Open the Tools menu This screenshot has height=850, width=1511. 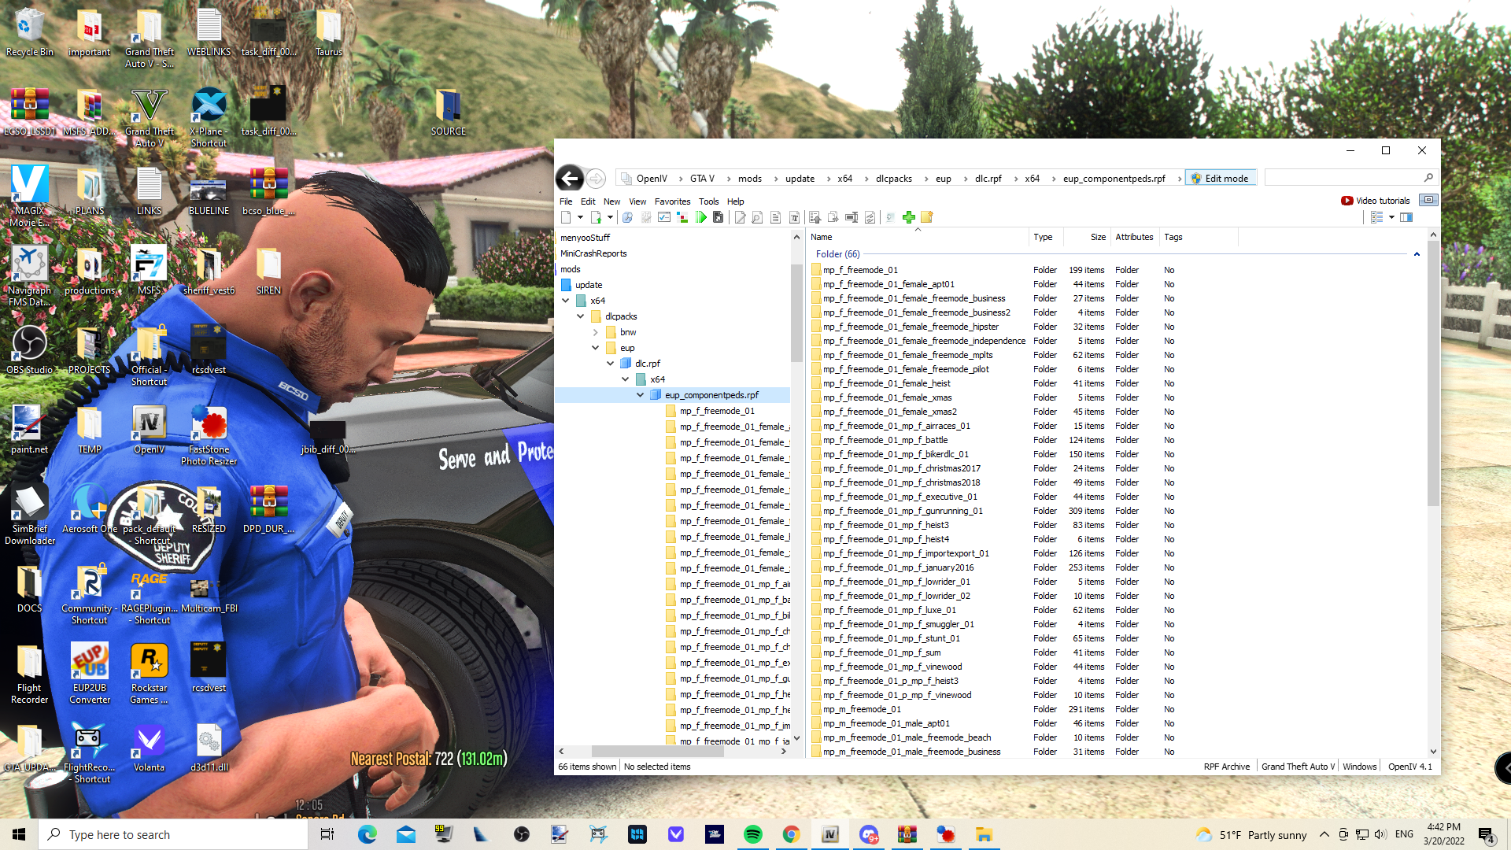tap(708, 201)
